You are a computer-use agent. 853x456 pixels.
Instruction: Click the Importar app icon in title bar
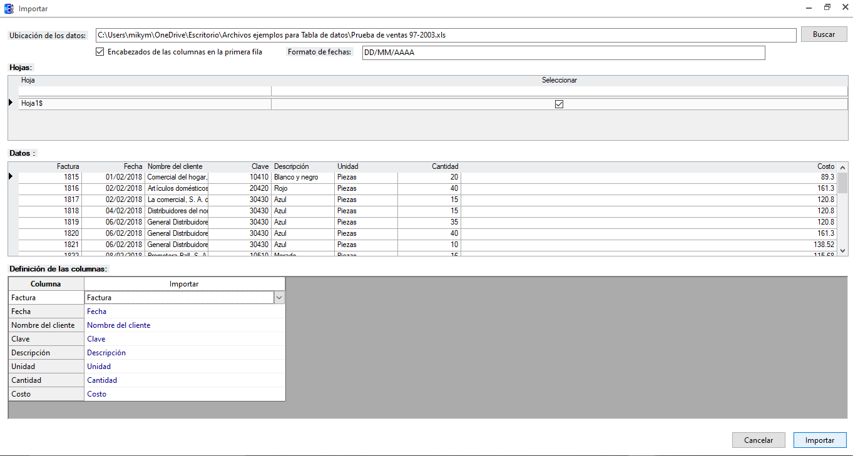pyautogui.click(x=9, y=9)
